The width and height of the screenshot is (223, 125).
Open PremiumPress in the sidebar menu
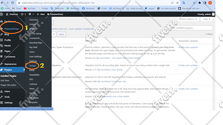[11, 29]
